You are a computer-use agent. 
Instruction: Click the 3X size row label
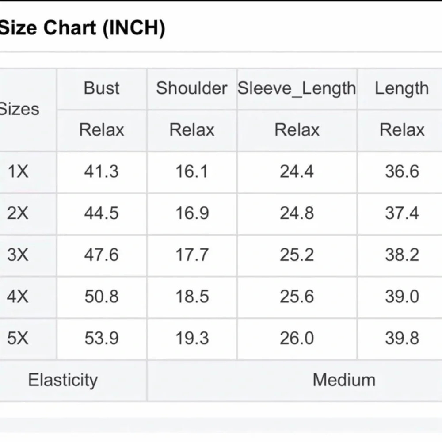18,255
